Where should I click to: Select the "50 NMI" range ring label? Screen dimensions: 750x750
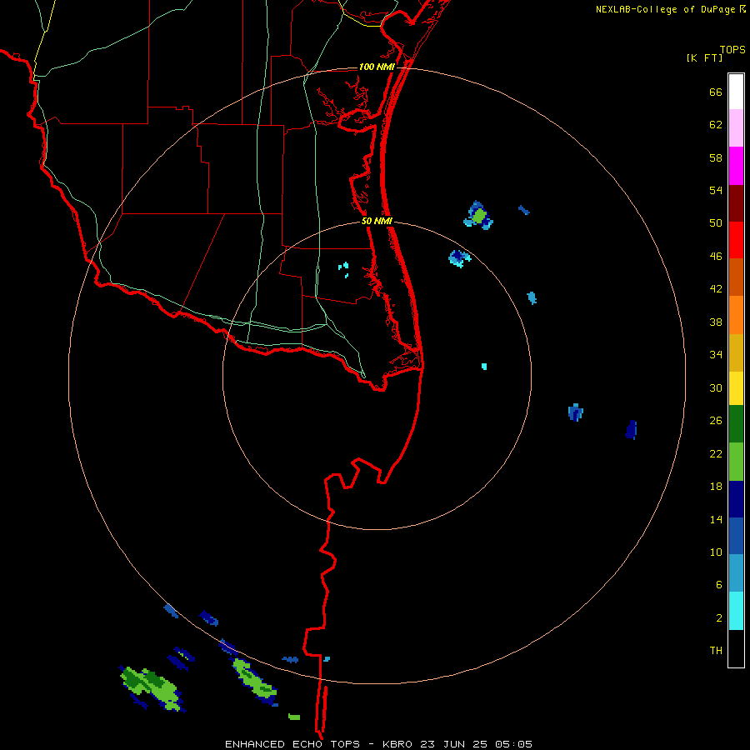tap(377, 221)
